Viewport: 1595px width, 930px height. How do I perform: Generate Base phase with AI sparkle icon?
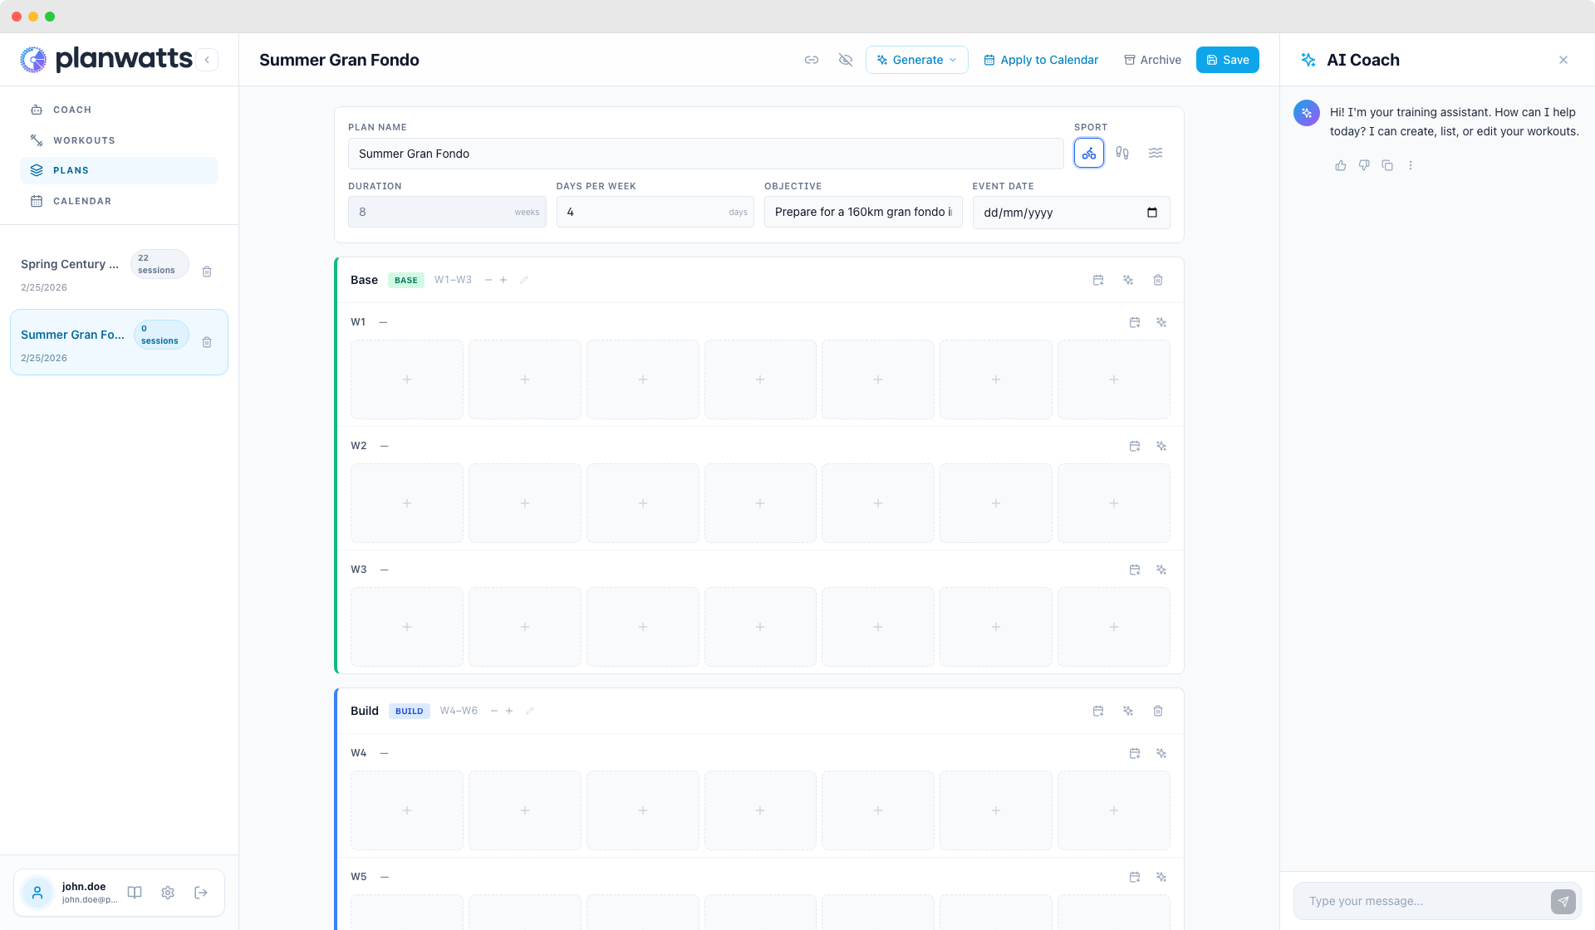coord(1128,280)
